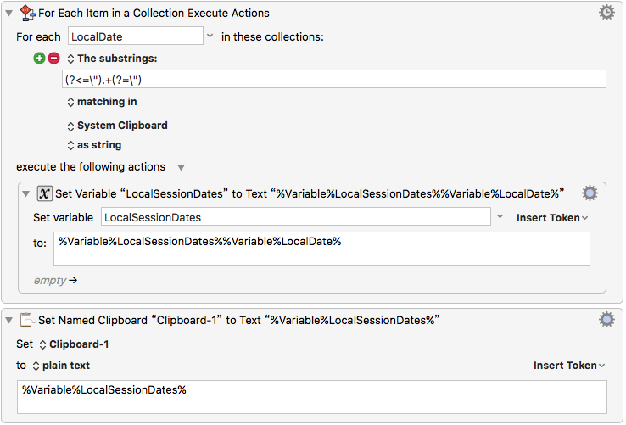The height and width of the screenshot is (425, 626).
Task: Remove the collection with red minus button
Action: click(x=53, y=59)
